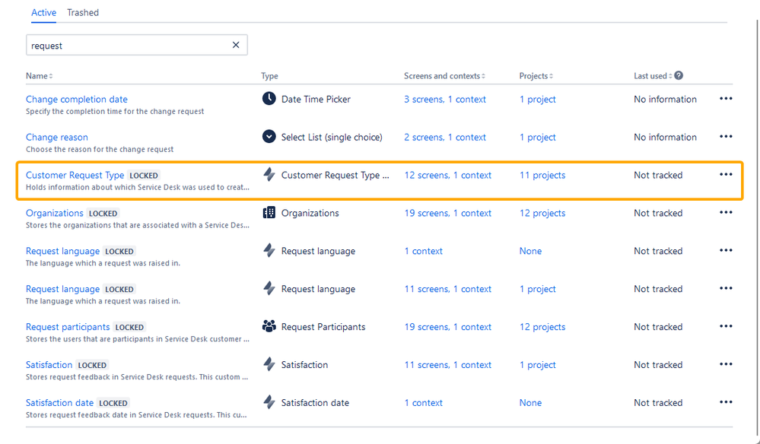The height and width of the screenshot is (444, 760).
Task: Click LOCKED badge beside Organizations
Action: 103,214
